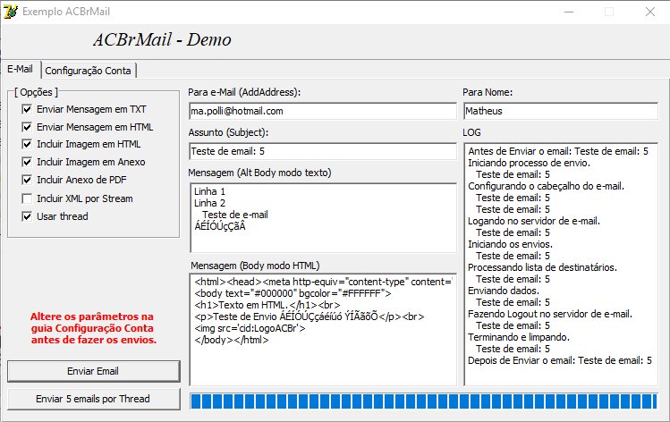Click the LOG output list area
The height and width of the screenshot is (422, 670).
pos(561,265)
